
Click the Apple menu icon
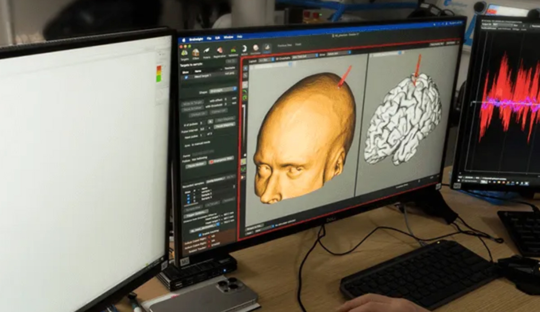(x=183, y=40)
